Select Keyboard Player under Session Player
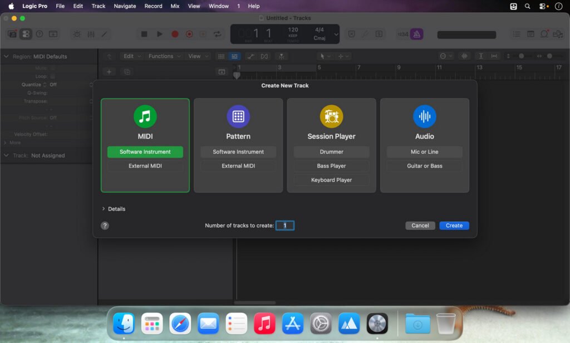 (x=331, y=180)
